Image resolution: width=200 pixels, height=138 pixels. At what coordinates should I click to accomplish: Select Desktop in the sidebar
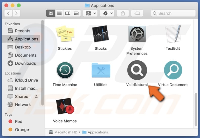pos(21,47)
